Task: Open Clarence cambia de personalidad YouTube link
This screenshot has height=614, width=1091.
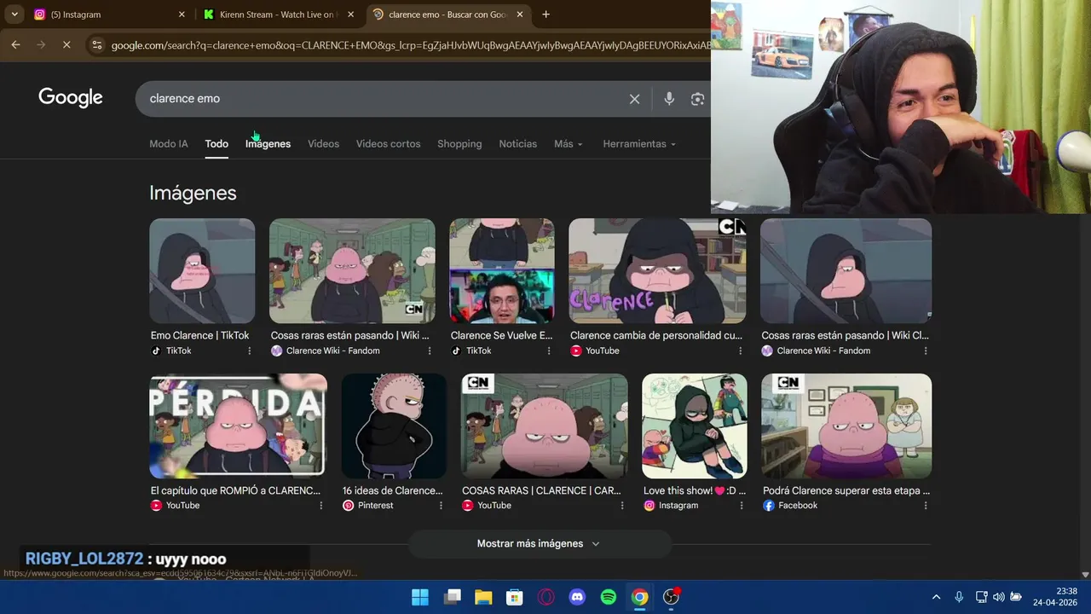Action: pyautogui.click(x=656, y=336)
